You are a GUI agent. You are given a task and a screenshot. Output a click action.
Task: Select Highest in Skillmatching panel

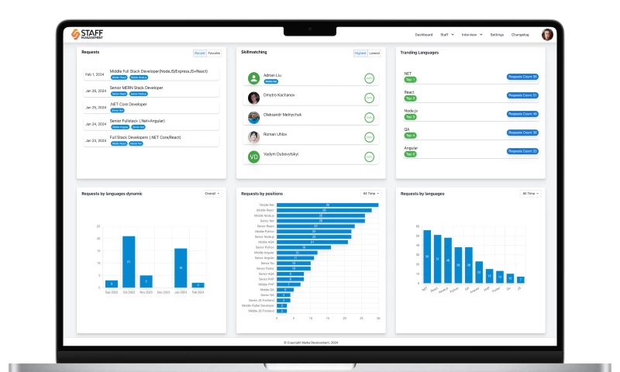pyautogui.click(x=360, y=53)
